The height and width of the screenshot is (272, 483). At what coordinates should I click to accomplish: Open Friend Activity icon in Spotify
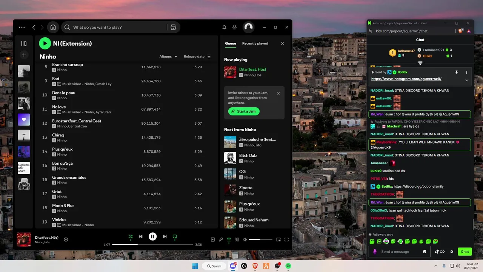[x=235, y=27]
